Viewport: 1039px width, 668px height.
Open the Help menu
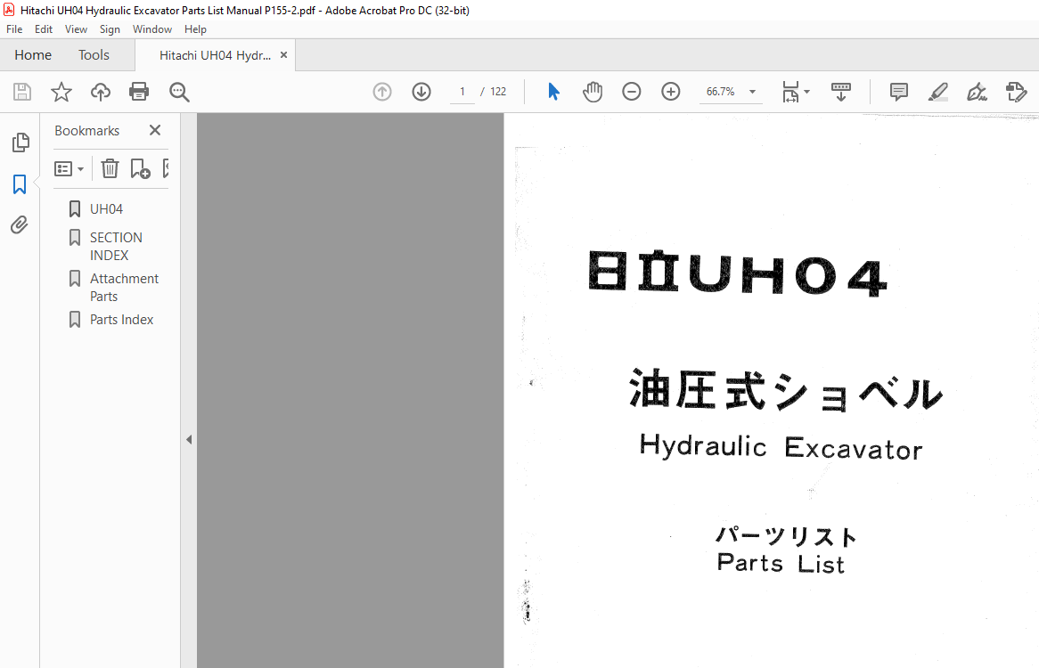coord(195,29)
